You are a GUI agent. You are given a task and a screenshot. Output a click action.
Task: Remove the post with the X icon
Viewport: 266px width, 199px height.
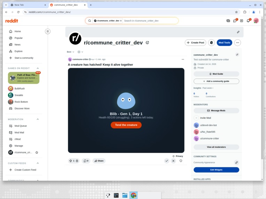(x=173, y=161)
